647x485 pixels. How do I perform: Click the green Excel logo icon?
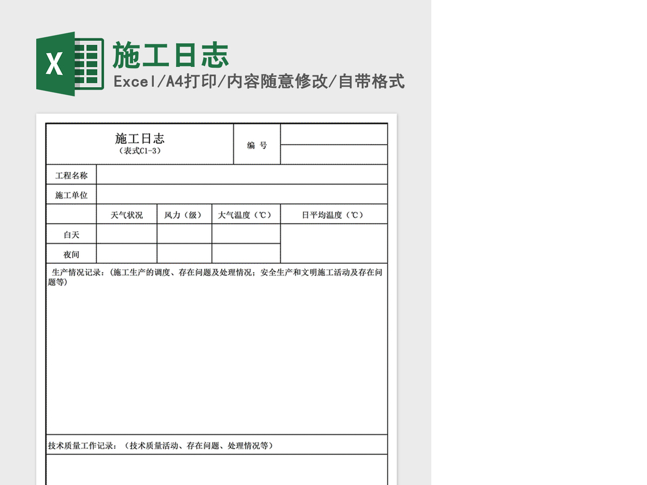click(70, 64)
